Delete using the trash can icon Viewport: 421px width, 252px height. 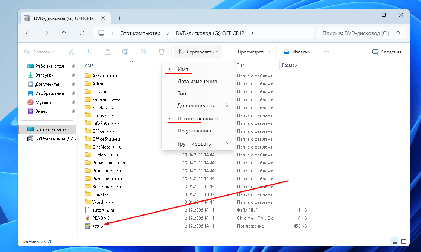pos(162,52)
